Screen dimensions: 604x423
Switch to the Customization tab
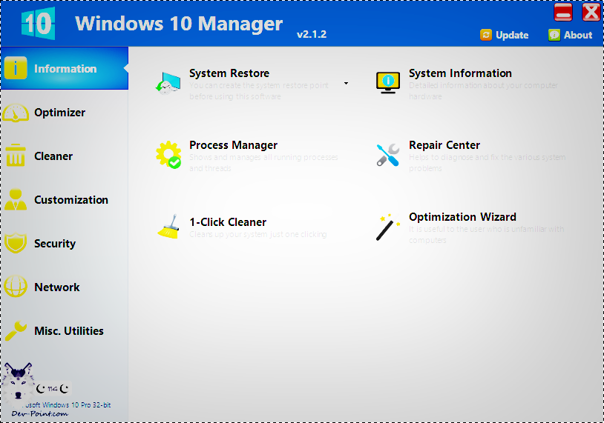pos(70,200)
